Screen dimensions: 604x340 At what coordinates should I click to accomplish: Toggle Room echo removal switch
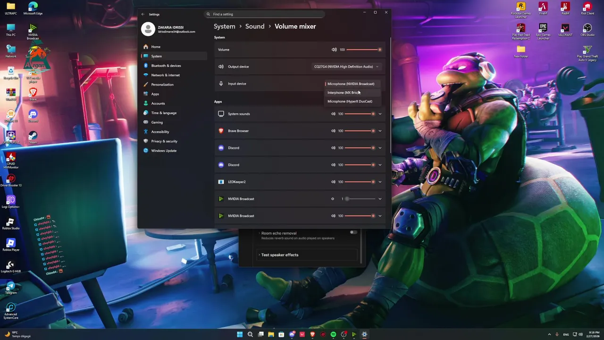click(x=353, y=232)
